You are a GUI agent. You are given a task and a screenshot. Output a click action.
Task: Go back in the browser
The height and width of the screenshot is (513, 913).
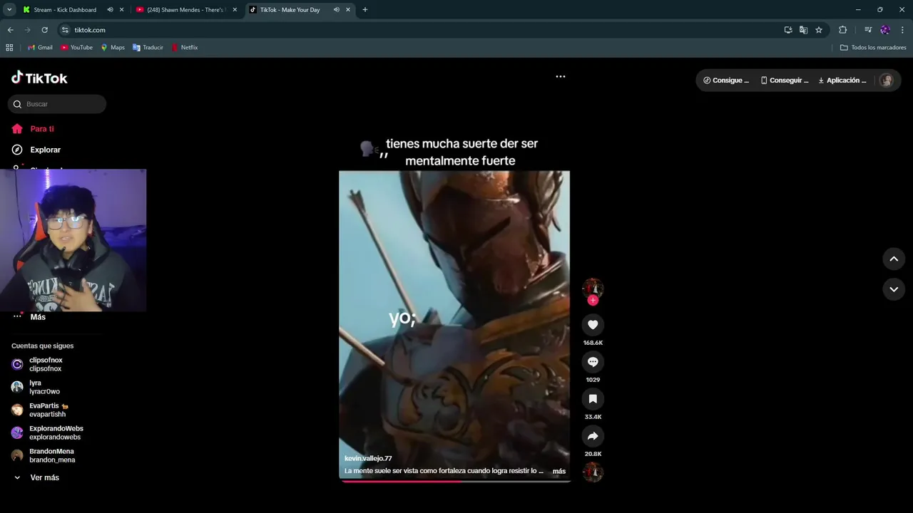[10, 30]
